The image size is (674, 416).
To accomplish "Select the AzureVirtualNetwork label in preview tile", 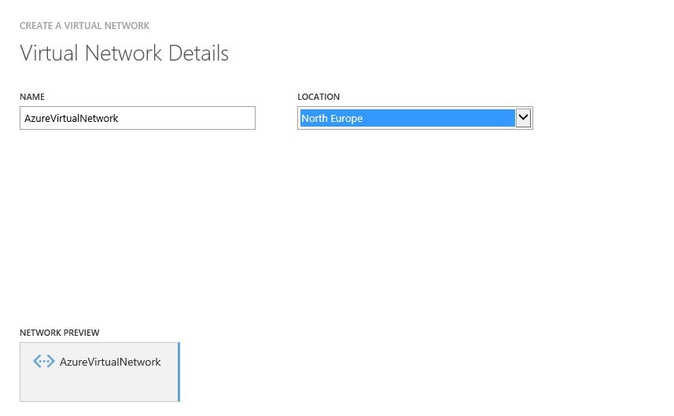I will pyautogui.click(x=110, y=362).
